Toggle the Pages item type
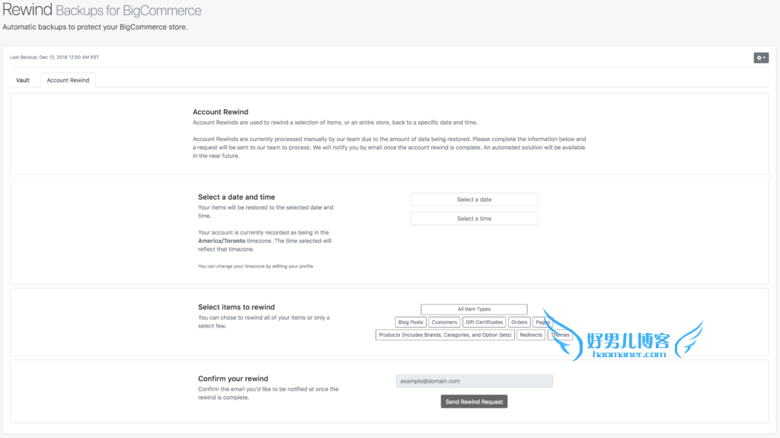Image resolution: width=780 pixels, height=438 pixels. pyautogui.click(x=542, y=322)
